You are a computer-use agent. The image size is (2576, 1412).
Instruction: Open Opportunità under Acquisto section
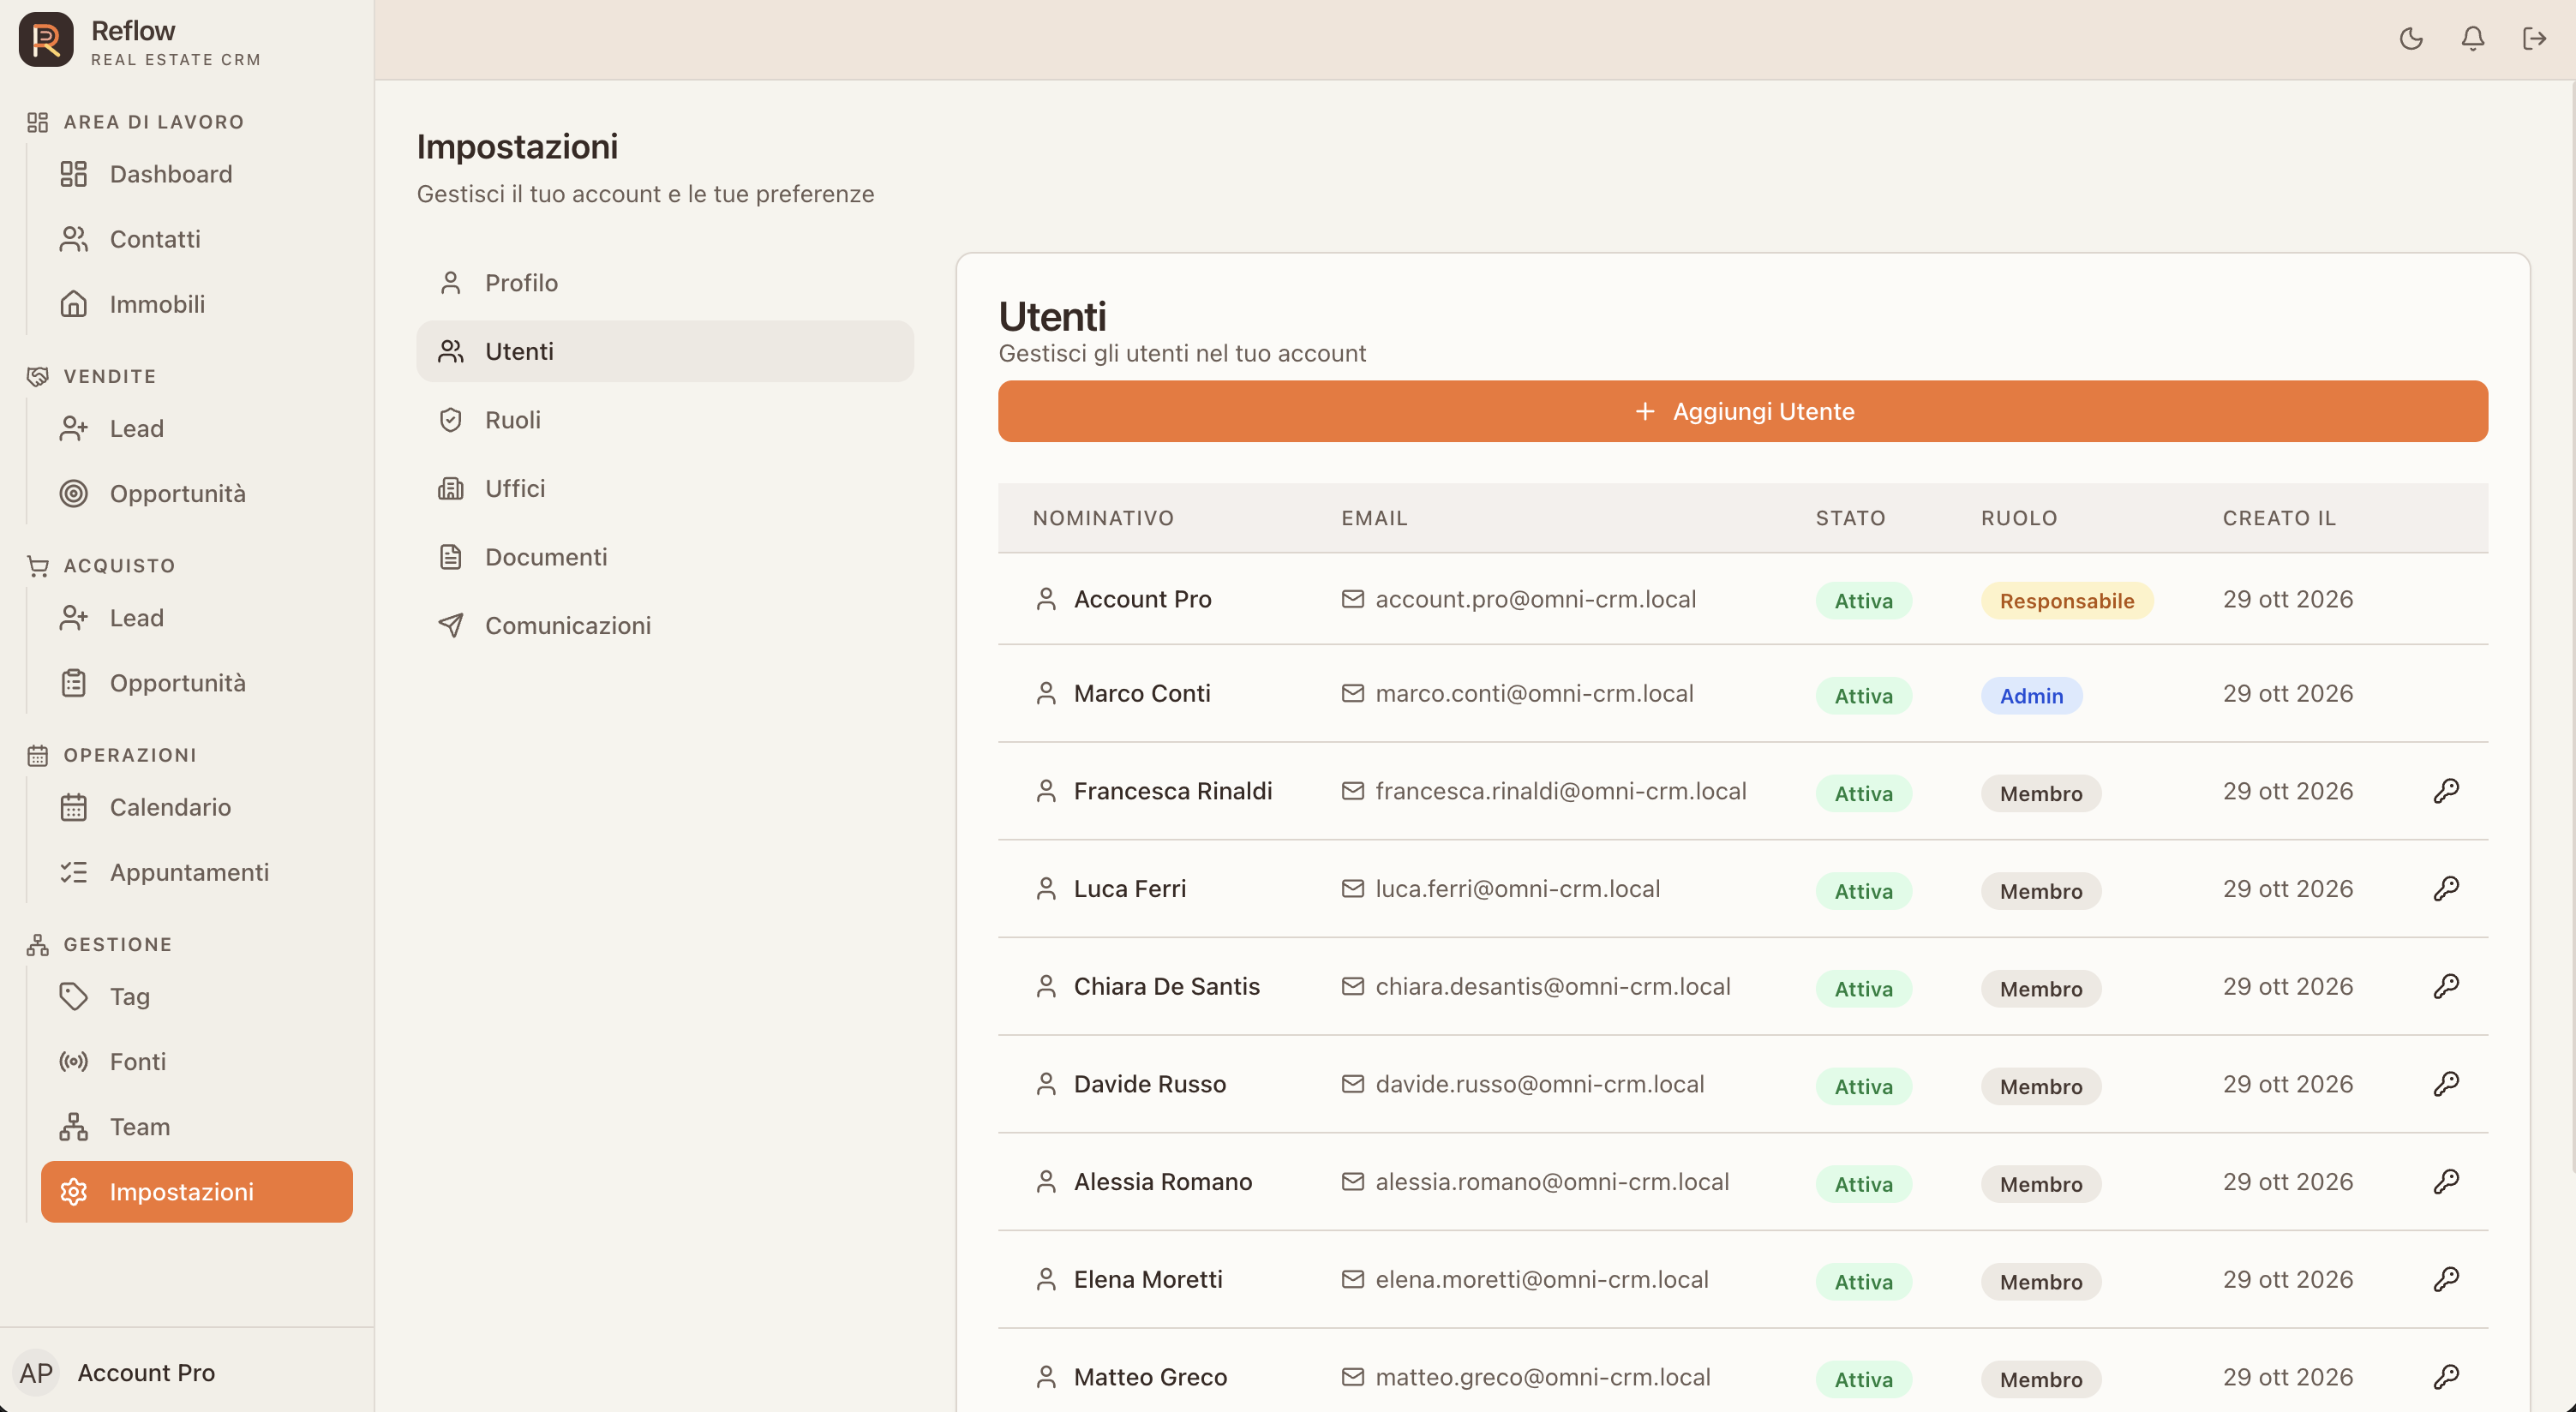[197, 683]
